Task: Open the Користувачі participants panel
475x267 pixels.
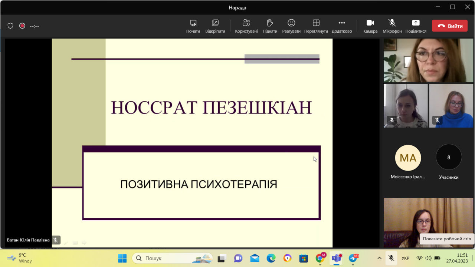Action: 246,26
